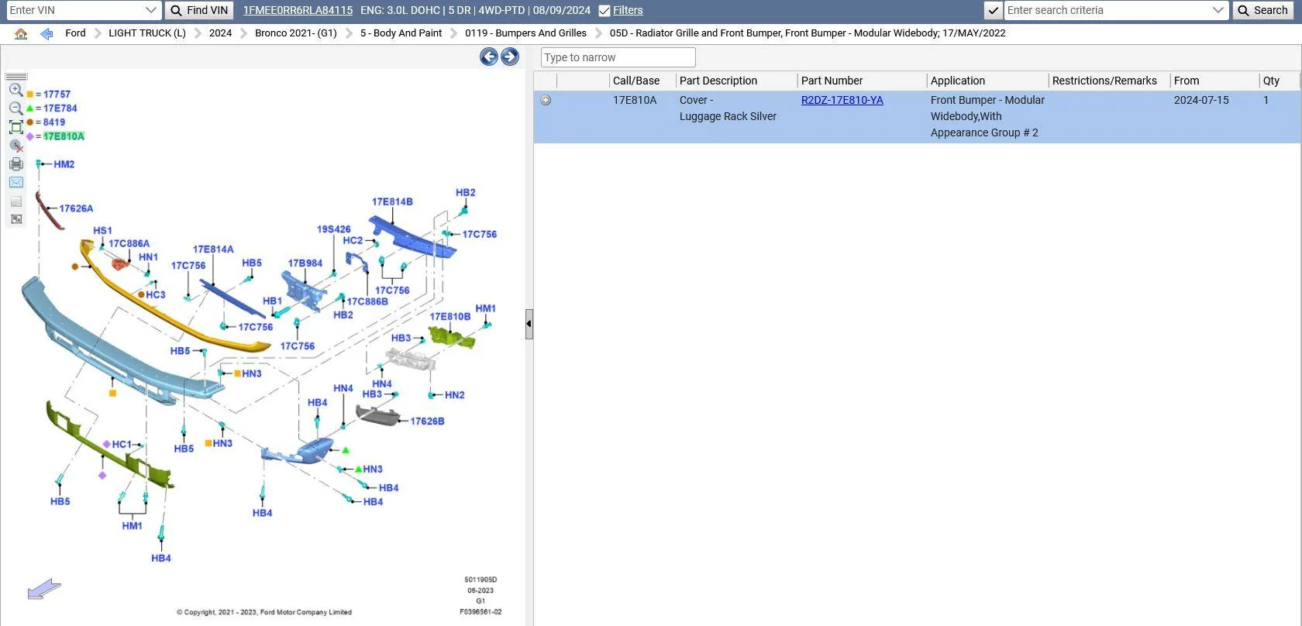Screen dimensions: 1302x626
Task: Zoom in on the parts diagram
Action: pyautogui.click(x=15, y=90)
